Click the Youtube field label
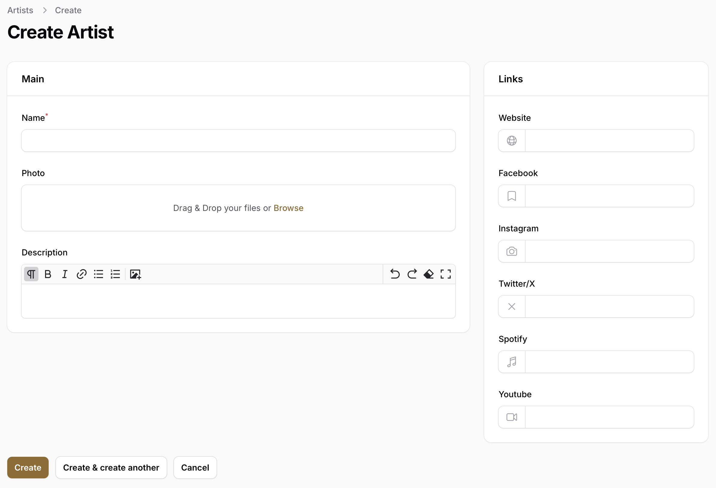This screenshot has height=488, width=716. tap(515, 394)
